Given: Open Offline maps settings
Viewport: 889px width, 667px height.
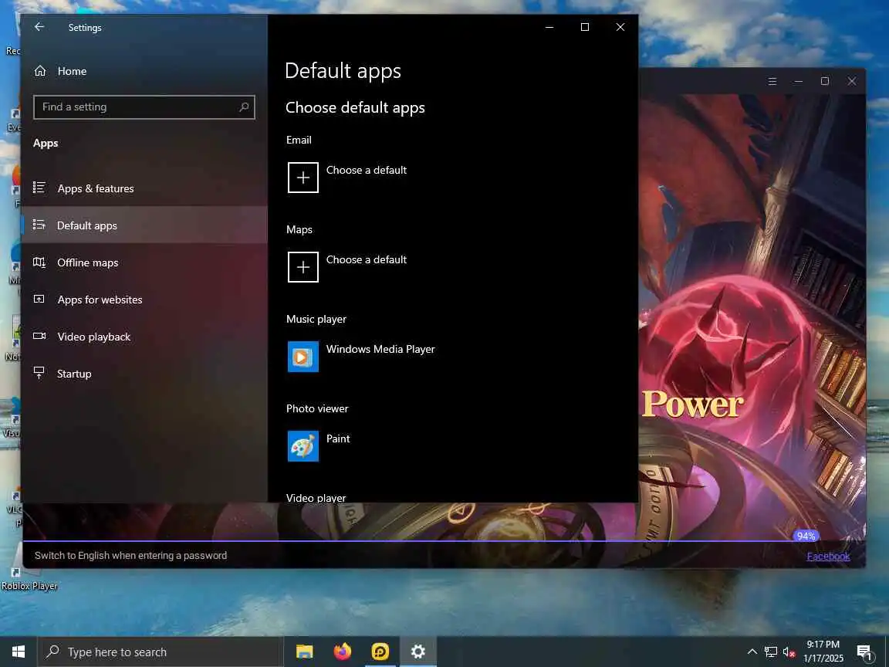Looking at the screenshot, I should point(144,262).
